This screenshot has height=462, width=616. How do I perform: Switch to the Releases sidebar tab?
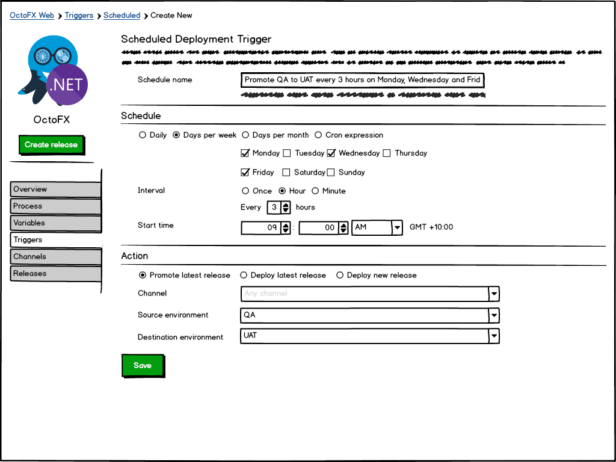point(55,274)
